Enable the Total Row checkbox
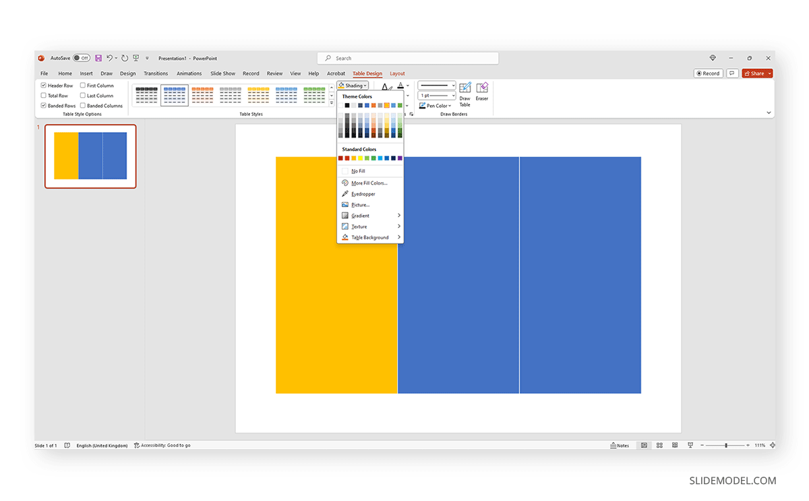Image resolution: width=809 pixels, height=501 pixels. click(44, 96)
